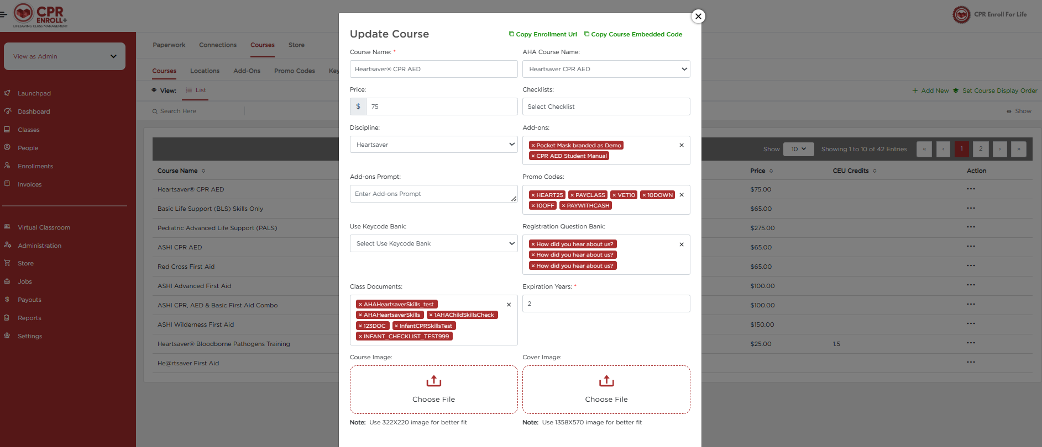
Task: Remove the AHAHeartsaverSkills_test document tag
Action: point(360,305)
